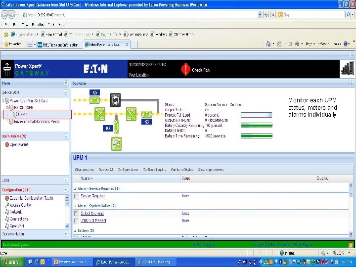Viewport: 356px width, 267px height.
Task: Collapse the Open Alarms panel
Action: point(66,136)
